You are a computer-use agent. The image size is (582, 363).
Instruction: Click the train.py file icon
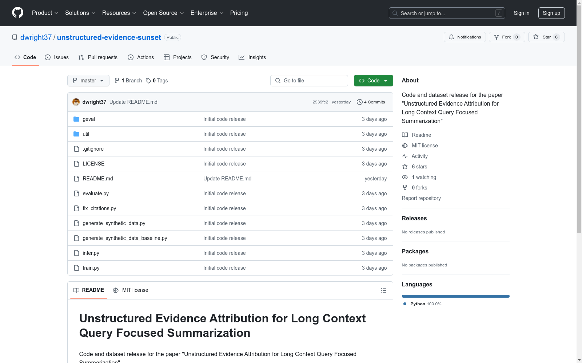[76, 268]
